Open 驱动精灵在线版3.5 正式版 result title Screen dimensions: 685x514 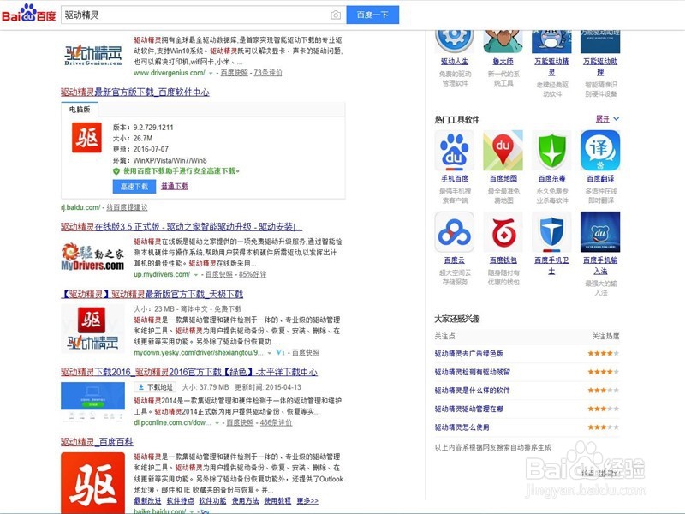[182, 227]
